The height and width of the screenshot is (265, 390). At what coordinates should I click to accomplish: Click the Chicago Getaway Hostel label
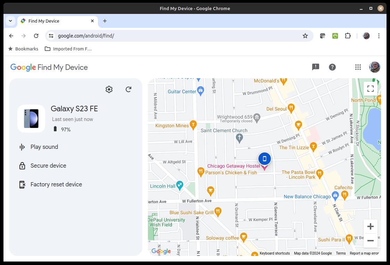(234, 166)
